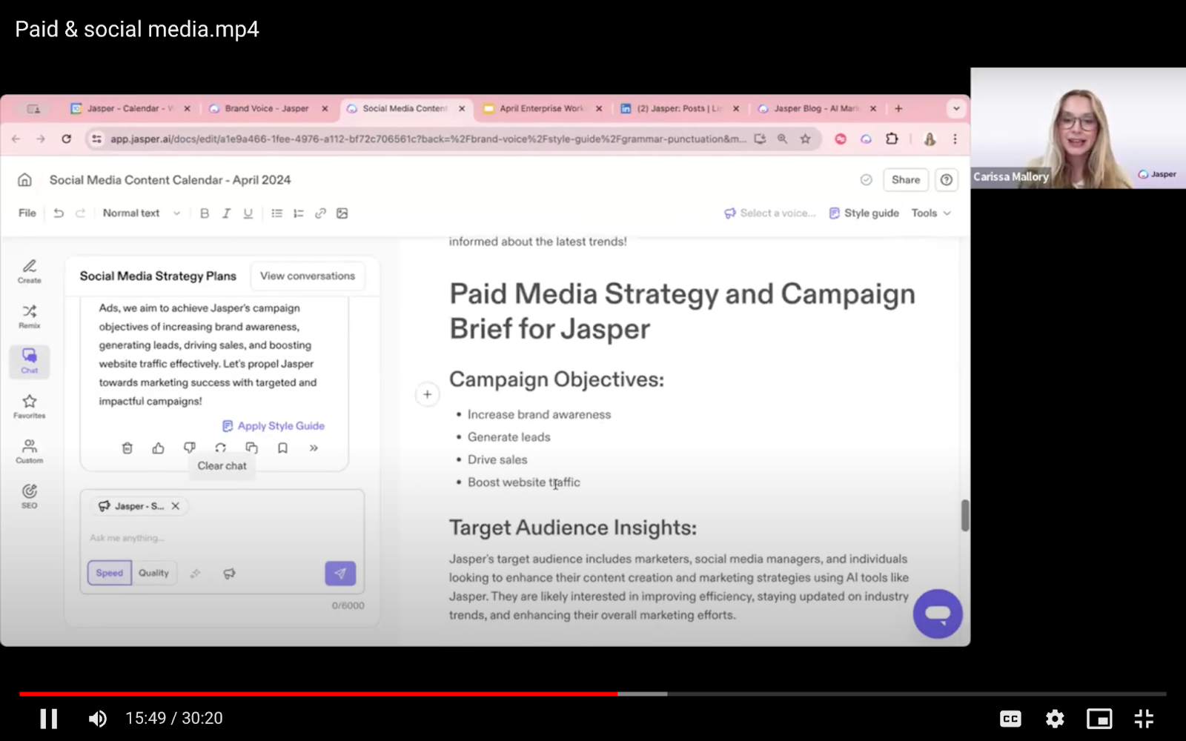The image size is (1186, 741).
Task: Toggle italic formatting
Action: point(226,213)
